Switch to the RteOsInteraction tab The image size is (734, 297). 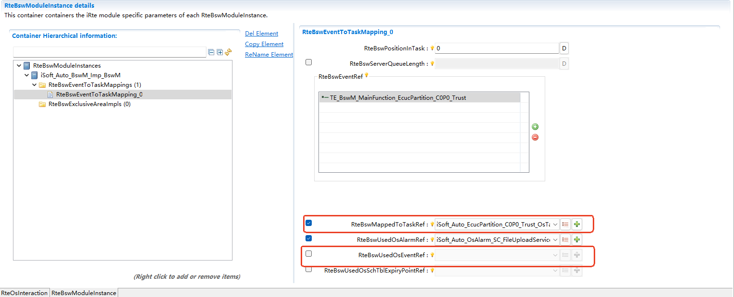[x=24, y=293]
